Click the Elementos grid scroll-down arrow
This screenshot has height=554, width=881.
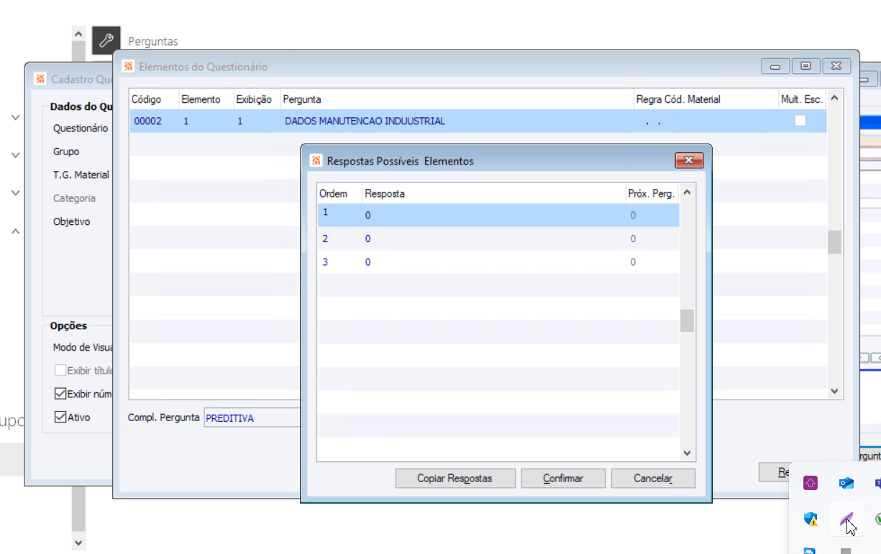(x=834, y=392)
